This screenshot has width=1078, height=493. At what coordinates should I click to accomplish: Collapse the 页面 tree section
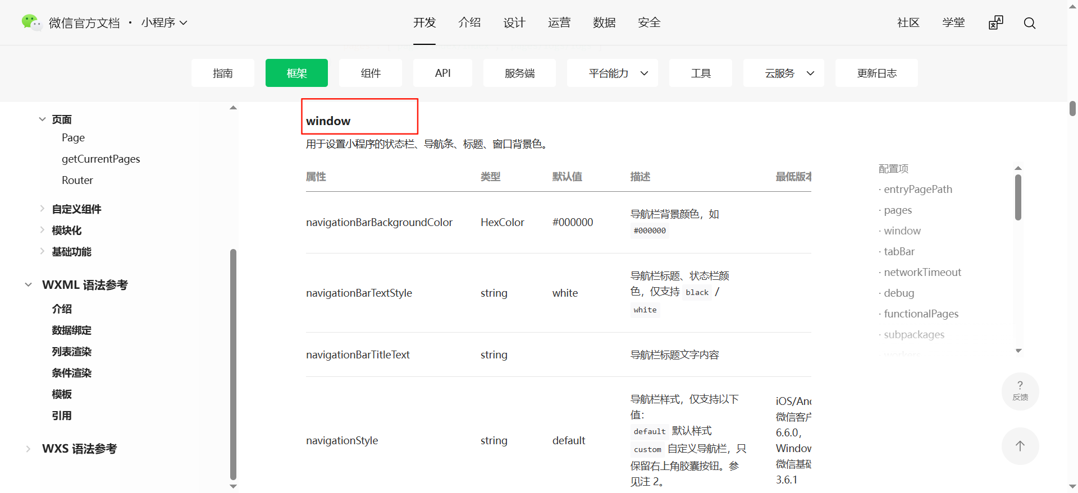click(x=42, y=119)
